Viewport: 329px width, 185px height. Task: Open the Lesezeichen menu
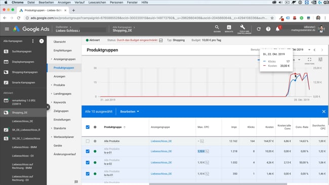(97, 3)
